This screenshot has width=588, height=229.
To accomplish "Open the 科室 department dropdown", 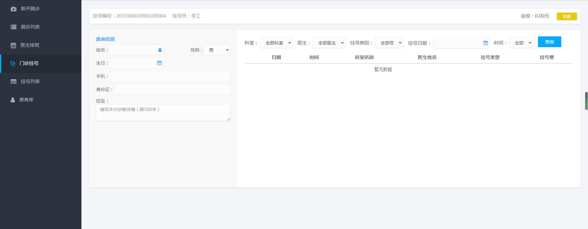I will tap(276, 43).
